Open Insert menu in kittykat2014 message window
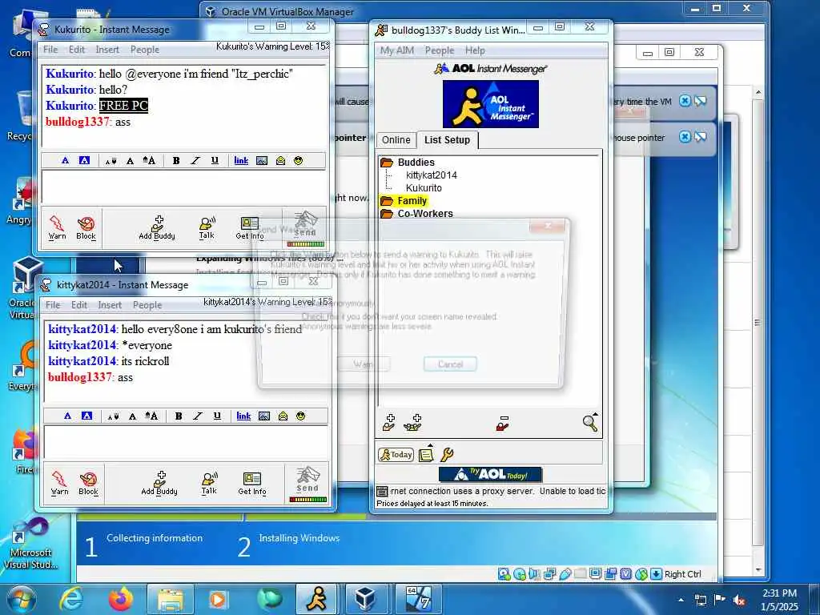This screenshot has height=615, width=820. coord(110,305)
